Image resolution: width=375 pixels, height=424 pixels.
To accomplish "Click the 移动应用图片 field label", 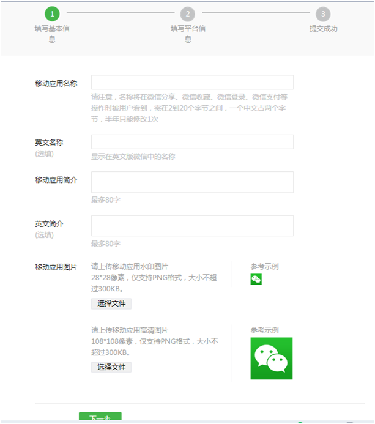I will [56, 267].
